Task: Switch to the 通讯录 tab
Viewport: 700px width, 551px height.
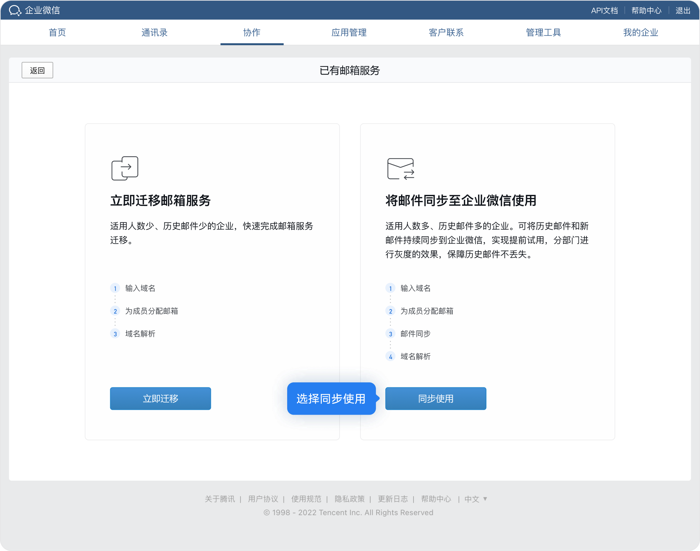Action: [x=155, y=33]
